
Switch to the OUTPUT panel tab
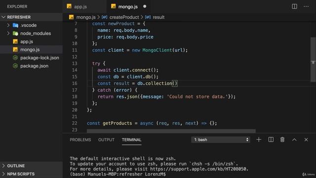[x=106, y=139]
